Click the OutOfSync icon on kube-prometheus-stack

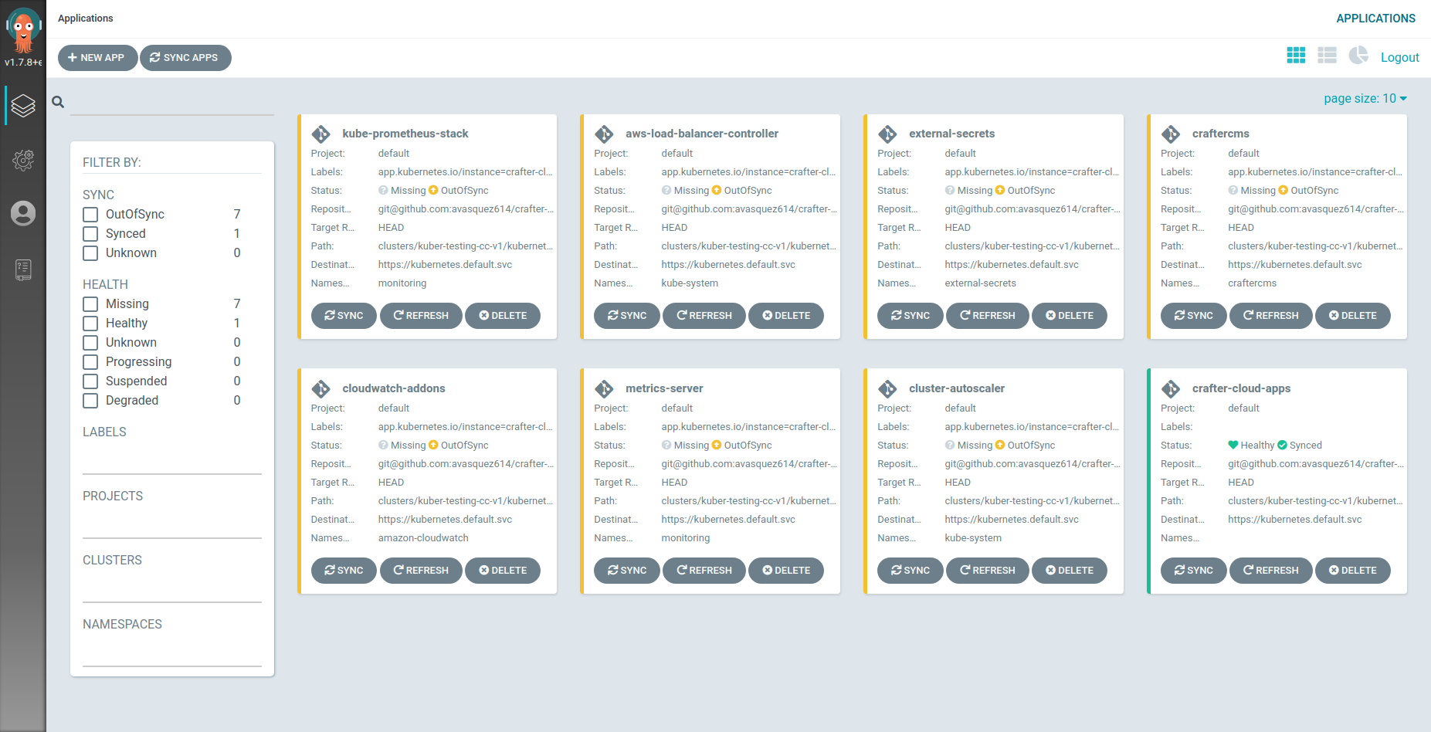(433, 191)
